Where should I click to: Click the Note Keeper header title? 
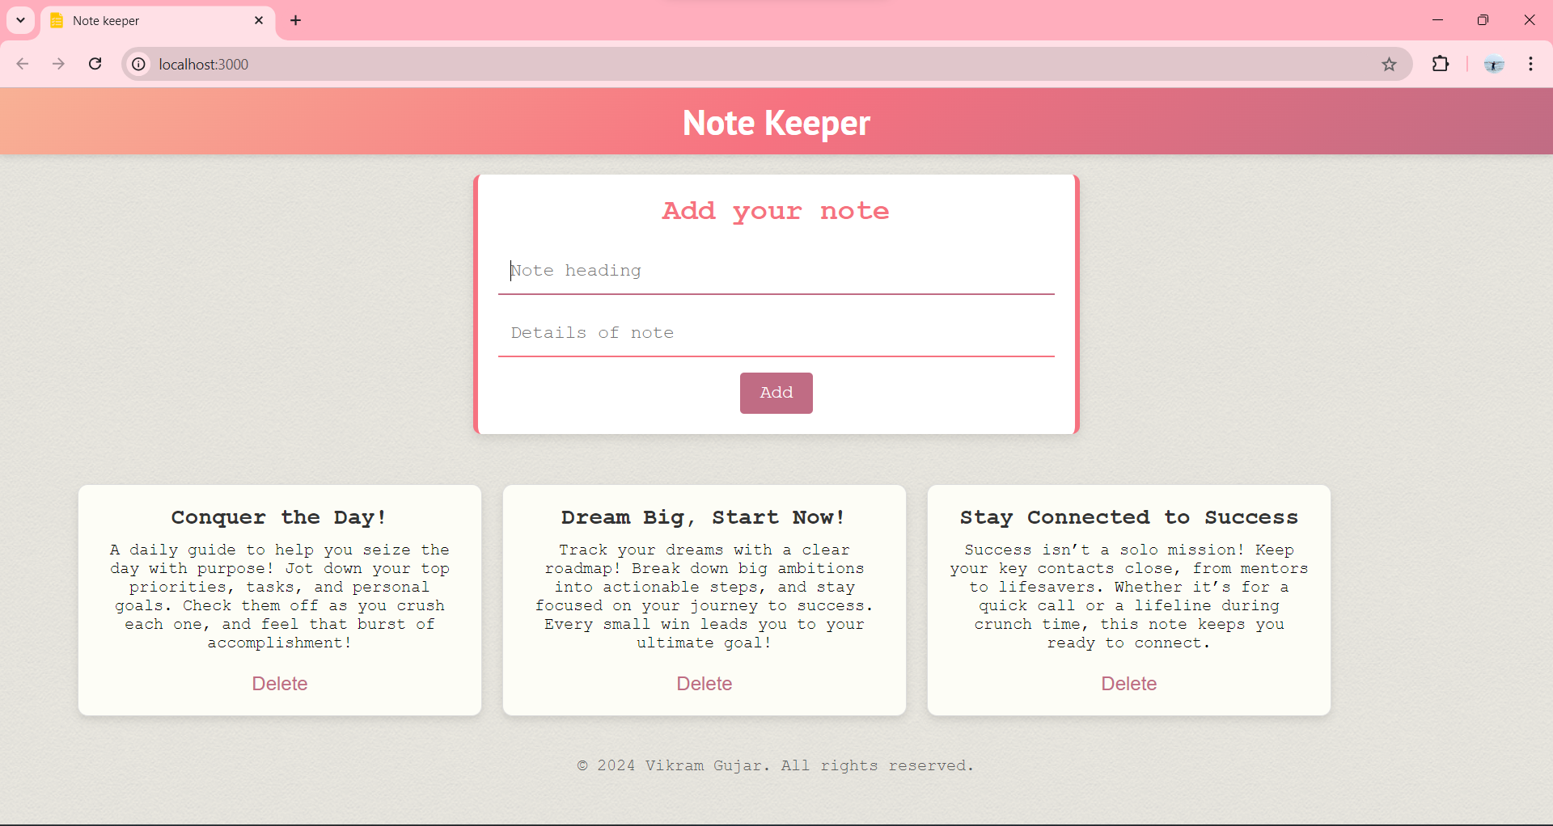[776, 123]
